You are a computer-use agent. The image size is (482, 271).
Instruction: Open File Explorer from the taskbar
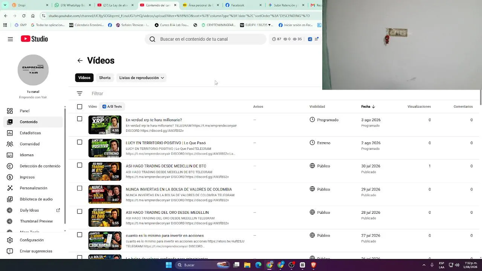(247, 265)
